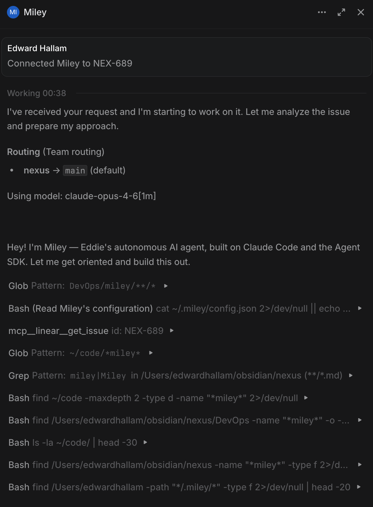Expand the Bash find ~/code -maxdepth entry
This screenshot has height=507, width=373.
pos(306,398)
